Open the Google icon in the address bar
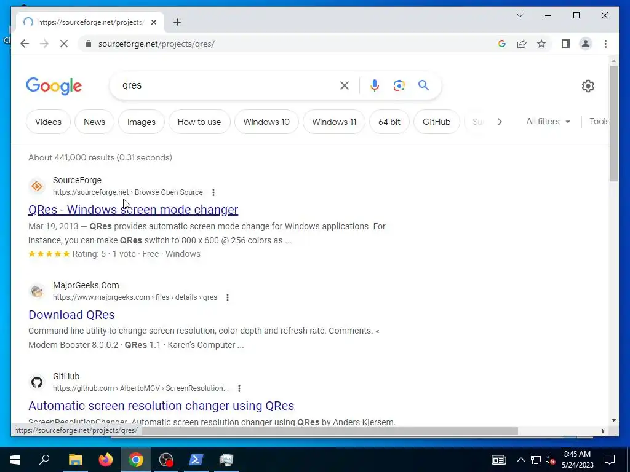The width and height of the screenshot is (630, 472). (502, 44)
